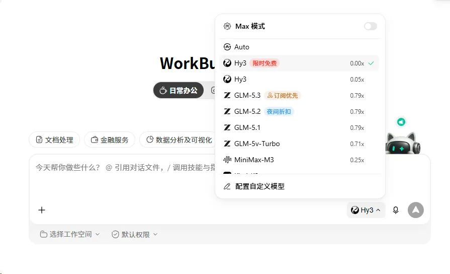Click the pencil icon beside 配置自定义模型

point(227,186)
